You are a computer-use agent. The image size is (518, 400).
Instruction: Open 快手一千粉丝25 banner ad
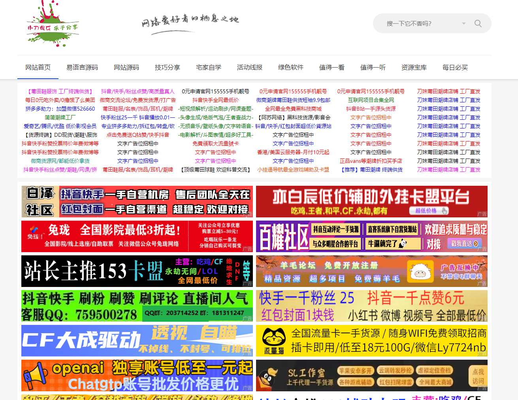(x=372, y=306)
